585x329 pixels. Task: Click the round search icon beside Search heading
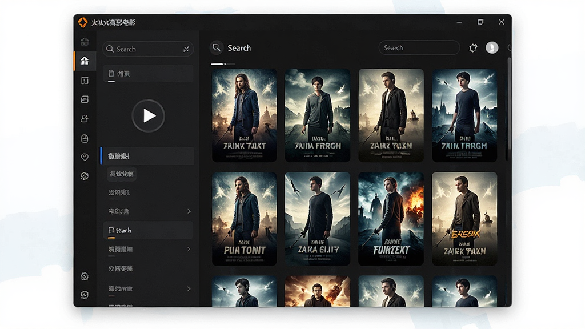coord(217,48)
